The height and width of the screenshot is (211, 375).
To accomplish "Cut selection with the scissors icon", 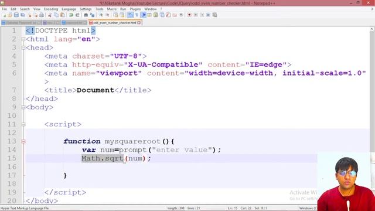I will tap(50, 15).
